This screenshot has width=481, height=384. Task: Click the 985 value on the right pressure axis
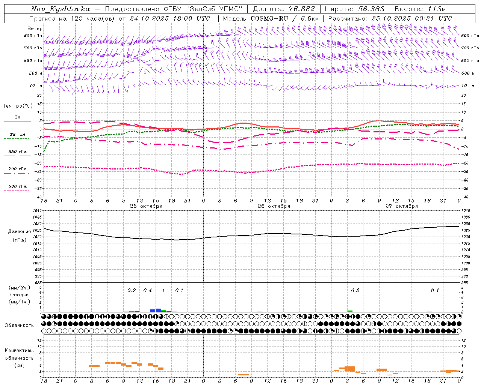pyautogui.click(x=465, y=283)
